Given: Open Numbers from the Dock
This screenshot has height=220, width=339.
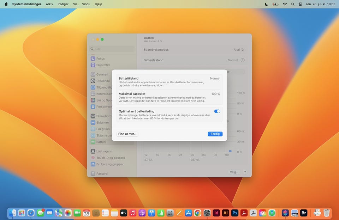Looking at the screenshot, I should 161,213.
